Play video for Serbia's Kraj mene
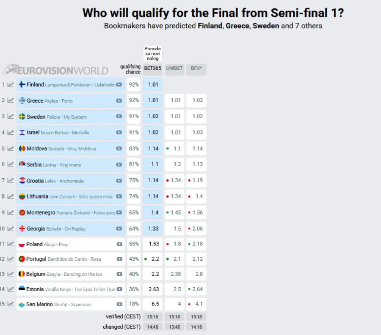 coord(119,165)
